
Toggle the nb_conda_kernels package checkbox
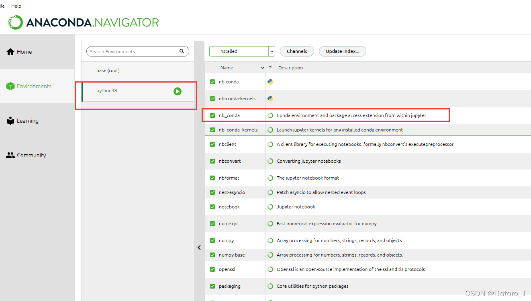pyautogui.click(x=212, y=130)
